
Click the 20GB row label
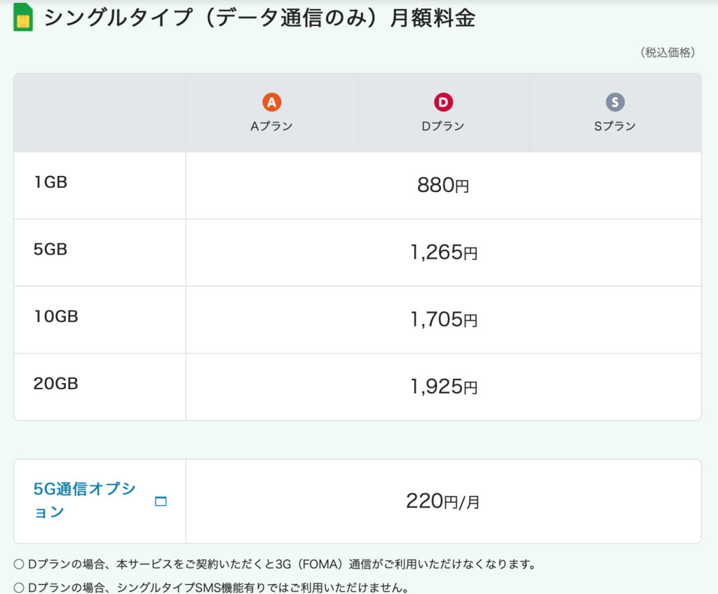coord(55,384)
